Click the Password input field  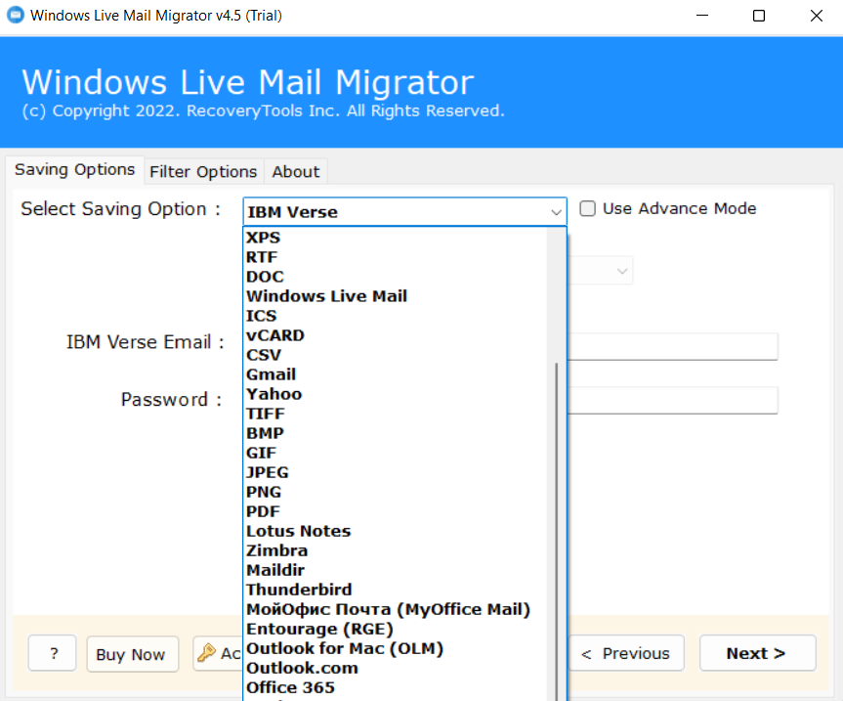[x=673, y=400]
